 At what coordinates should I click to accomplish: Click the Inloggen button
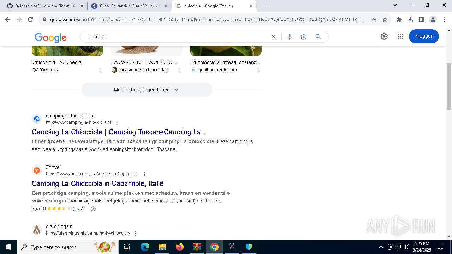point(424,36)
